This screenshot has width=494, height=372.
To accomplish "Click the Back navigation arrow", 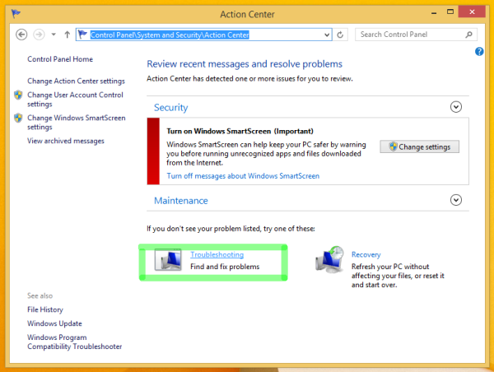I will point(21,35).
